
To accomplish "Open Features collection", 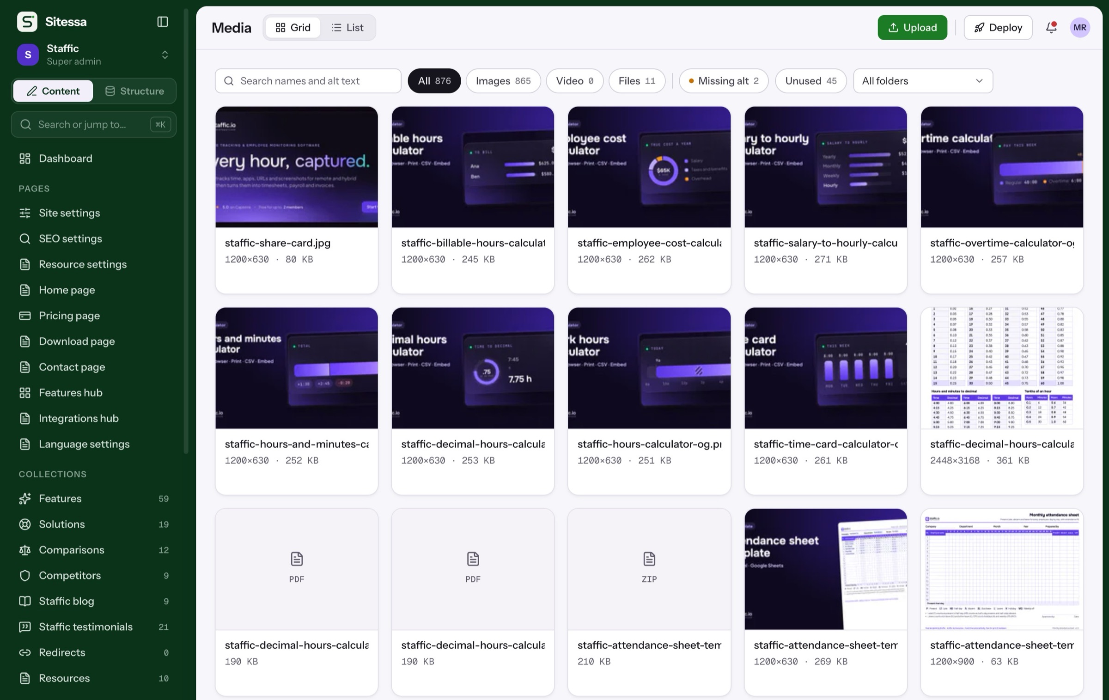I will pos(93,499).
